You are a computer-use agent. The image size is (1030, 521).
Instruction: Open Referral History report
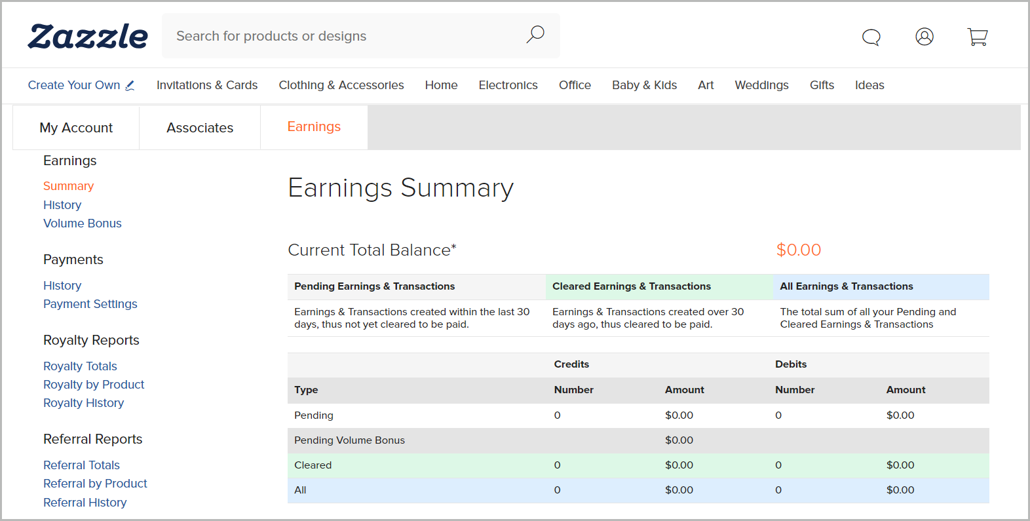tap(85, 503)
